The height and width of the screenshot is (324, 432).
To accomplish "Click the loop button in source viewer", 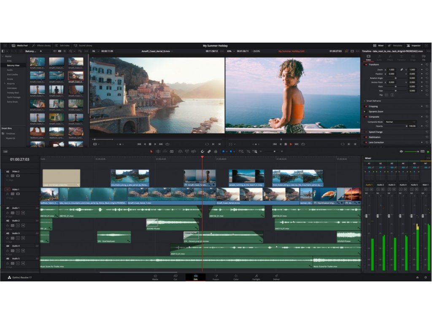I will tap(167, 144).
